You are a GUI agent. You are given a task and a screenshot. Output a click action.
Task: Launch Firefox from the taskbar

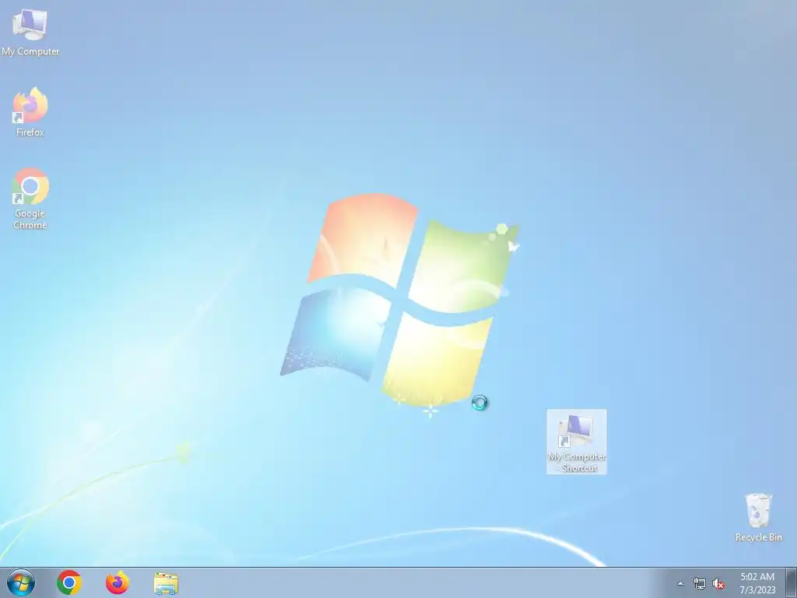(118, 582)
